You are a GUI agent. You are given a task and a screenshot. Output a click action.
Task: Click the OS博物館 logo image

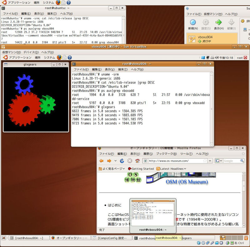[x=133, y=177]
